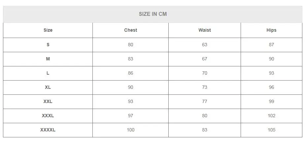Select hips value 105 in last row

[x=271, y=130]
